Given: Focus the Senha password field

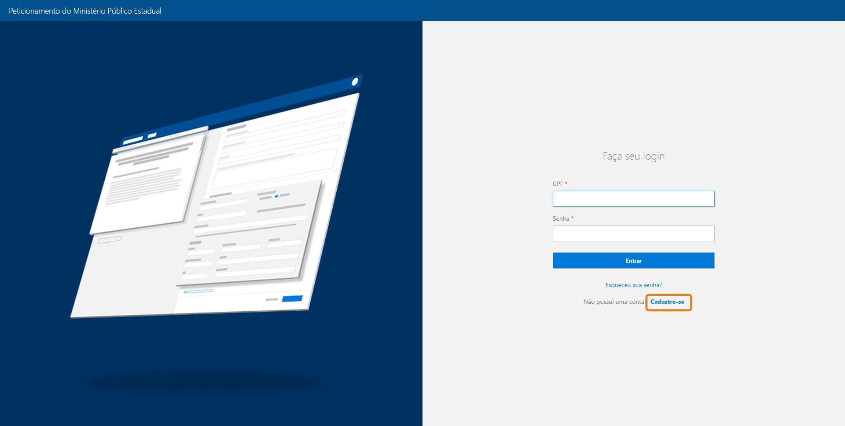Looking at the screenshot, I should [633, 233].
